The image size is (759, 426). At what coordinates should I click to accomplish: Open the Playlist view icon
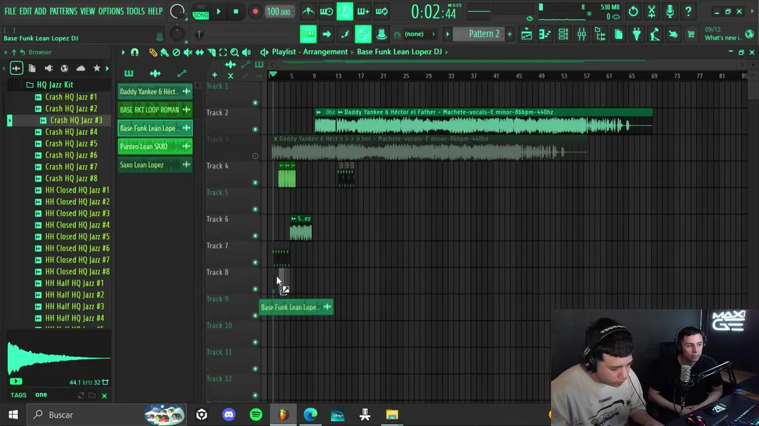527,34
